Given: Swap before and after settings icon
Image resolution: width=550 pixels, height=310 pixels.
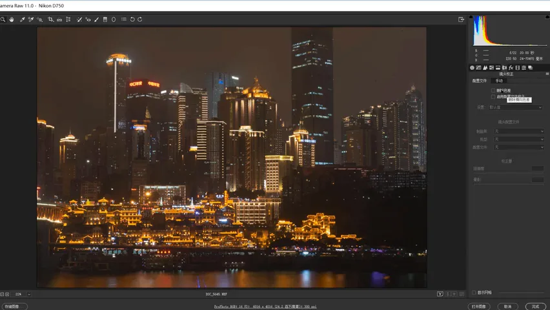Looking at the screenshot, I should tap(447, 294).
